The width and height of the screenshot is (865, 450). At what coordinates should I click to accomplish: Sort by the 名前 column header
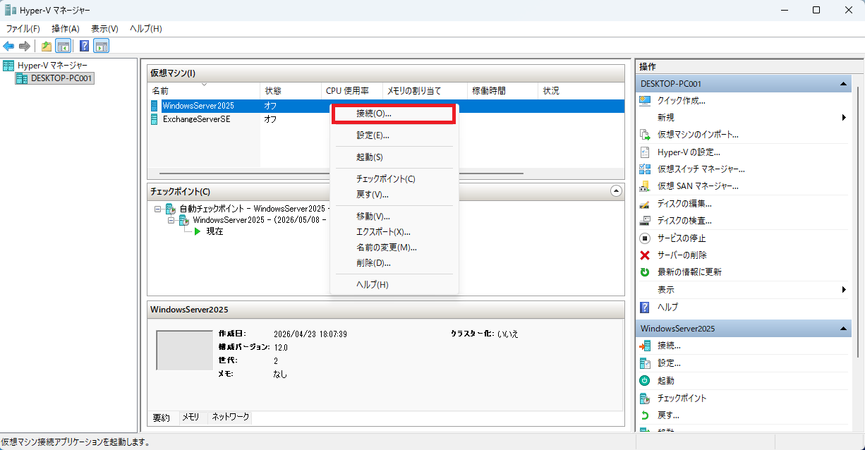pyautogui.click(x=204, y=91)
